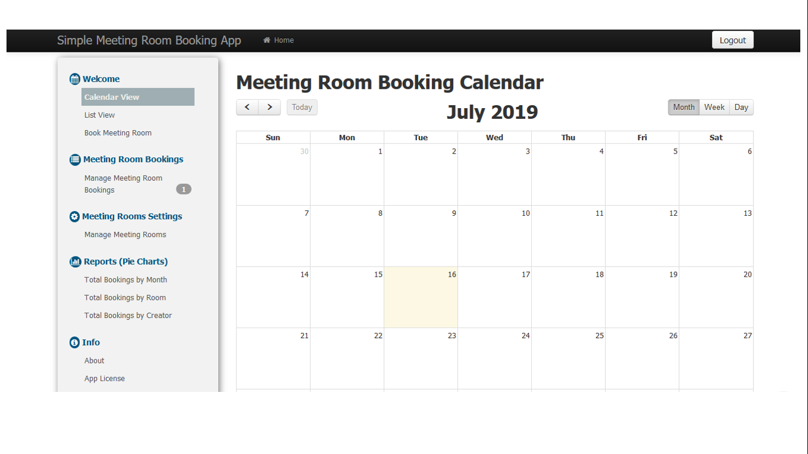Switch calendar to Month view
The image size is (808, 454).
pyautogui.click(x=684, y=107)
